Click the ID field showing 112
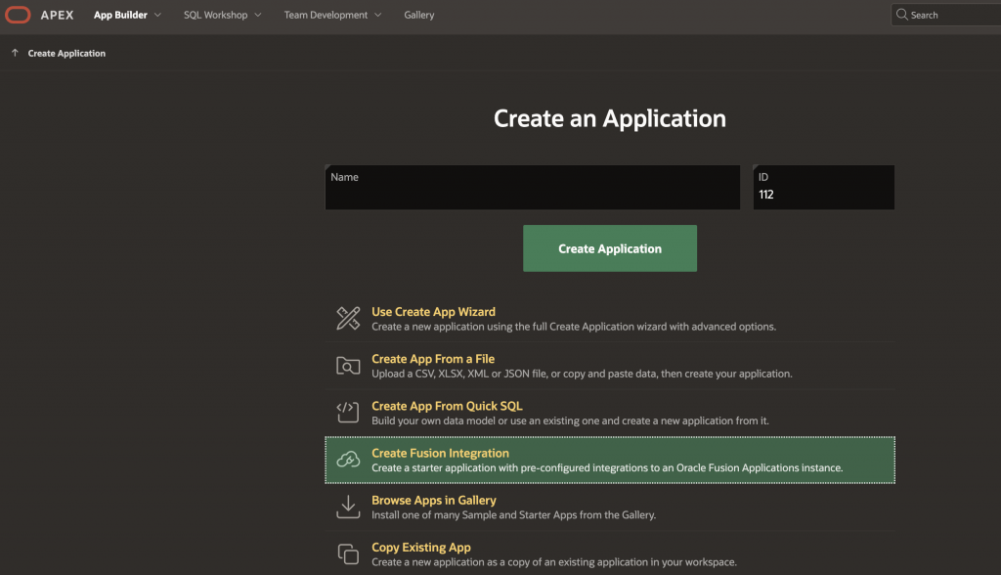 [823, 195]
